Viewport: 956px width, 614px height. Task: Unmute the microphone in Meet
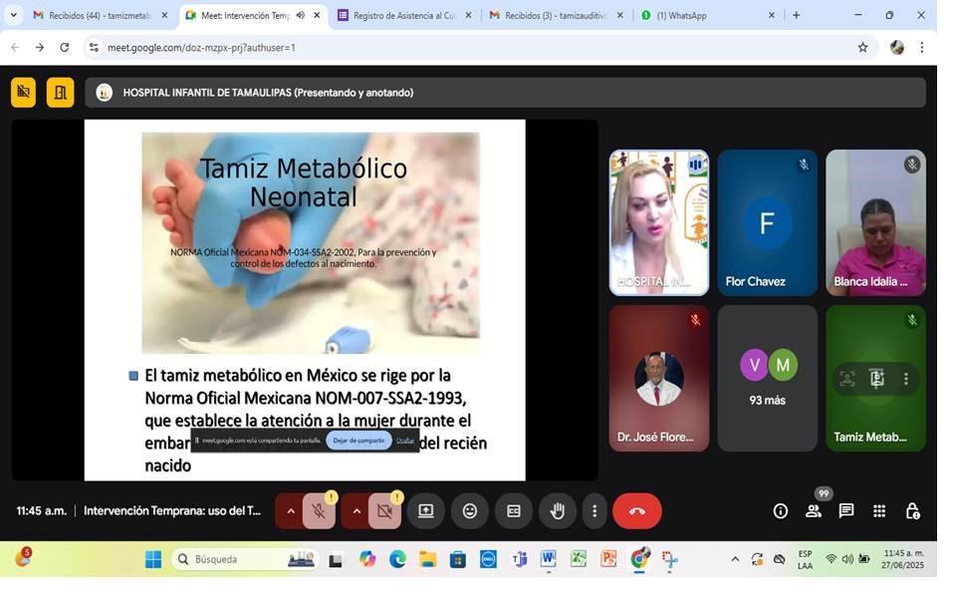click(x=319, y=511)
